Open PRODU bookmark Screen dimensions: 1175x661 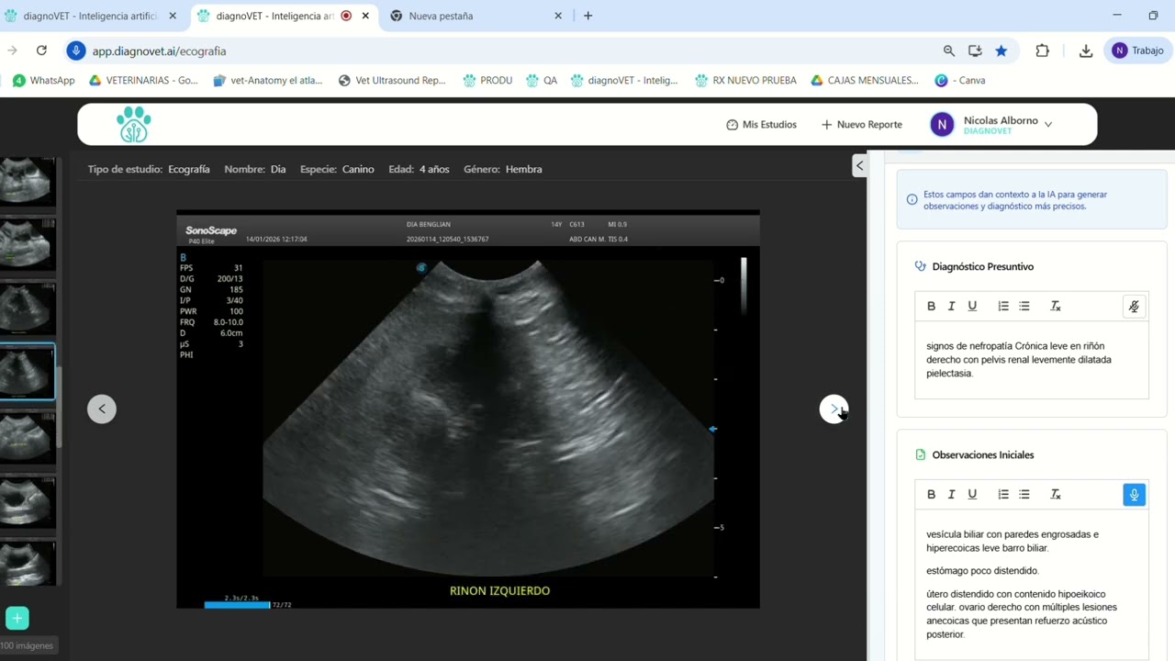tap(487, 80)
